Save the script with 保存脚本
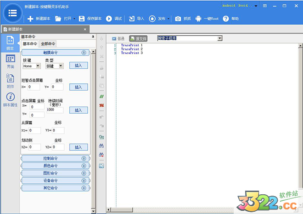 point(90,19)
